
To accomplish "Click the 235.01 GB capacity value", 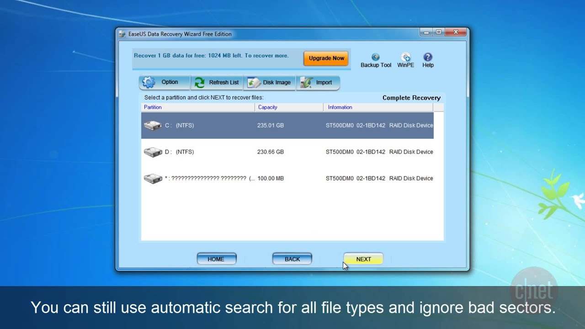I will coord(271,125).
